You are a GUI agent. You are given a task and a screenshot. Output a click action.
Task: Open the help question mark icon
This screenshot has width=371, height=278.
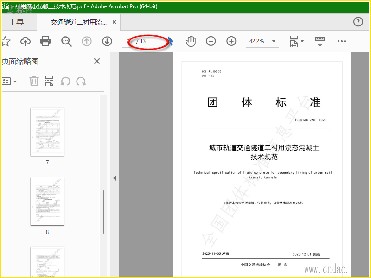tap(358, 22)
